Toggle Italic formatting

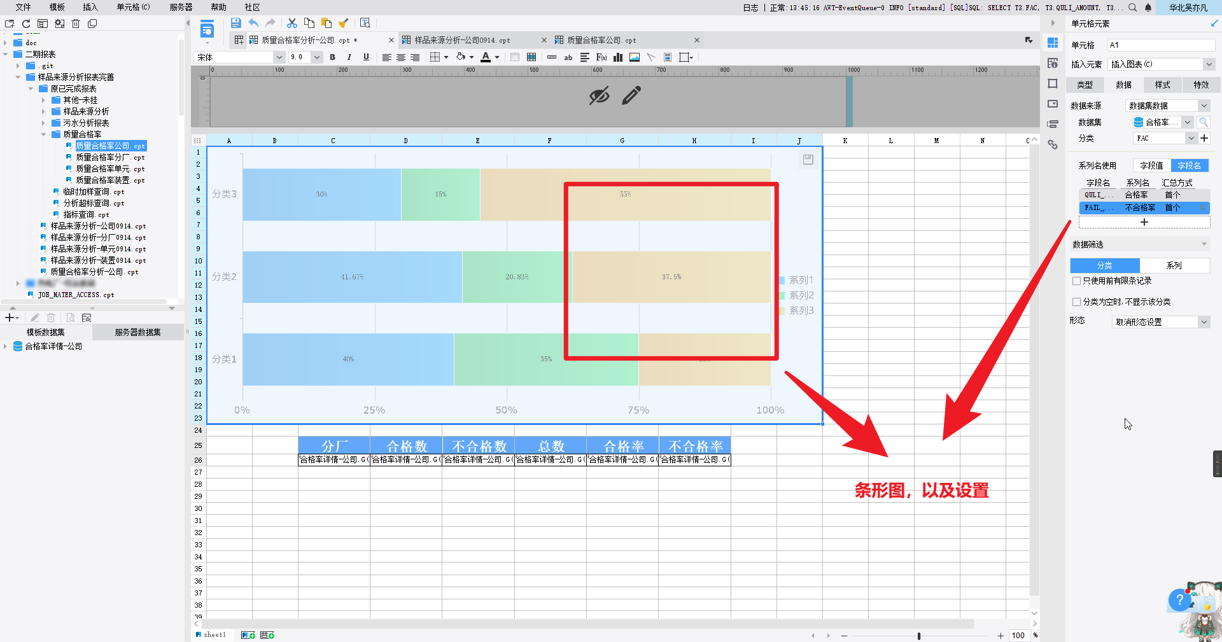(349, 57)
